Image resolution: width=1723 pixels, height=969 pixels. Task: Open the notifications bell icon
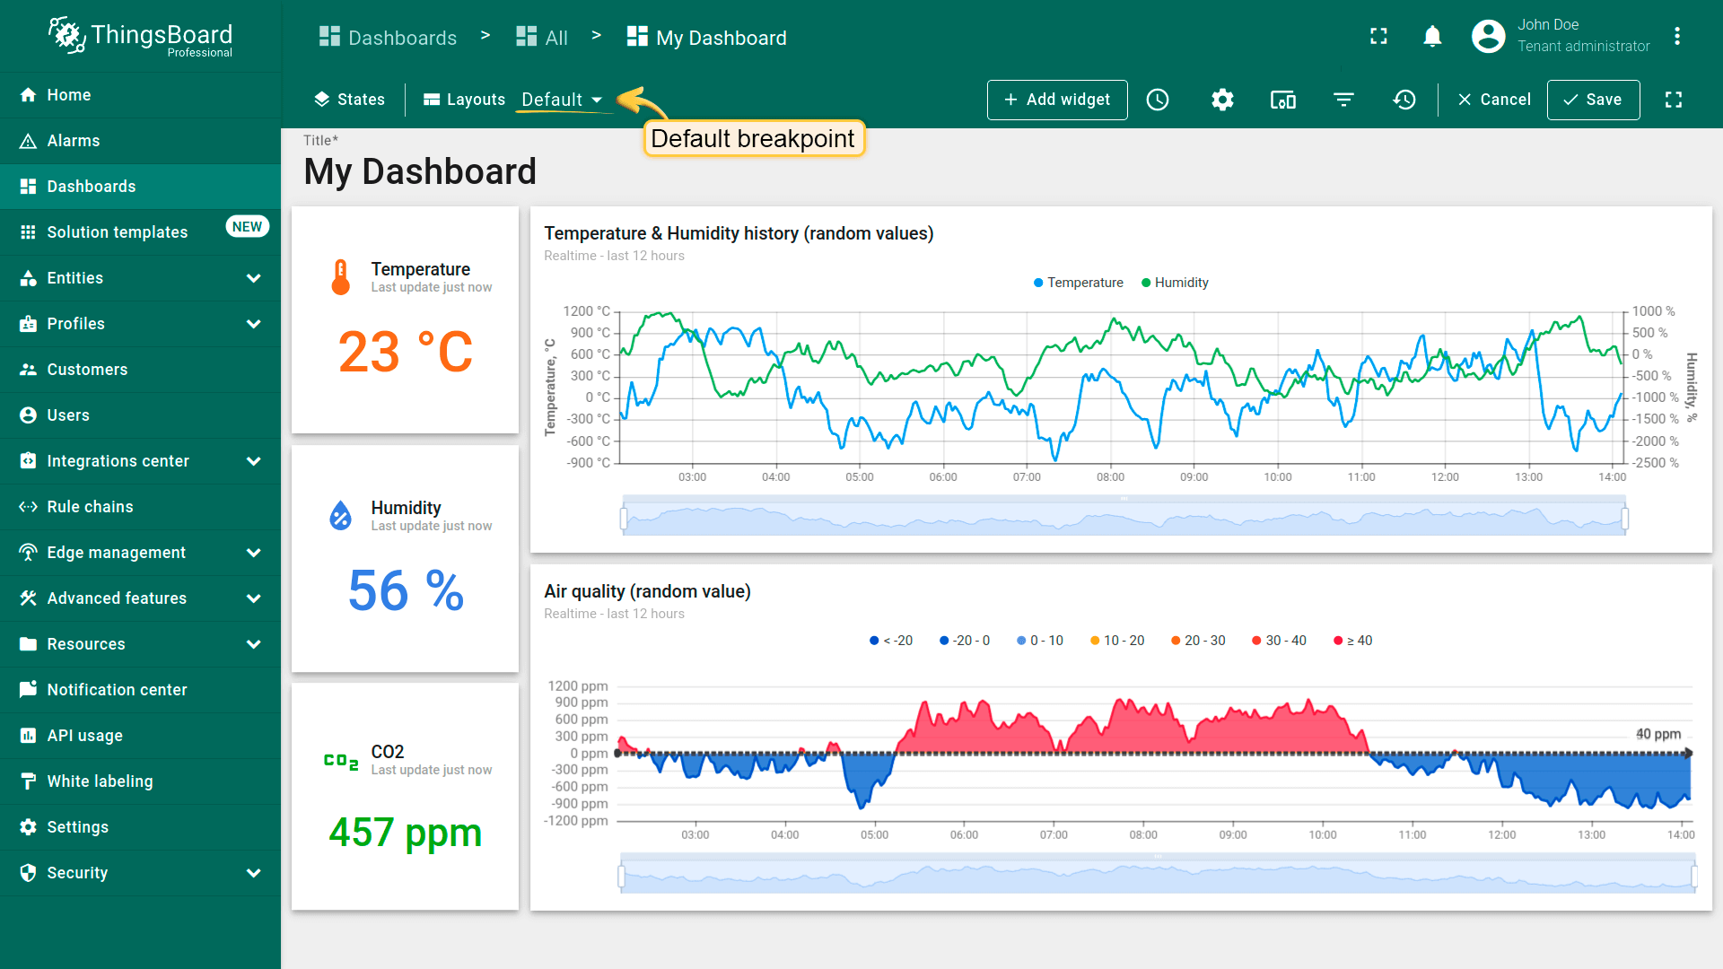click(1432, 37)
